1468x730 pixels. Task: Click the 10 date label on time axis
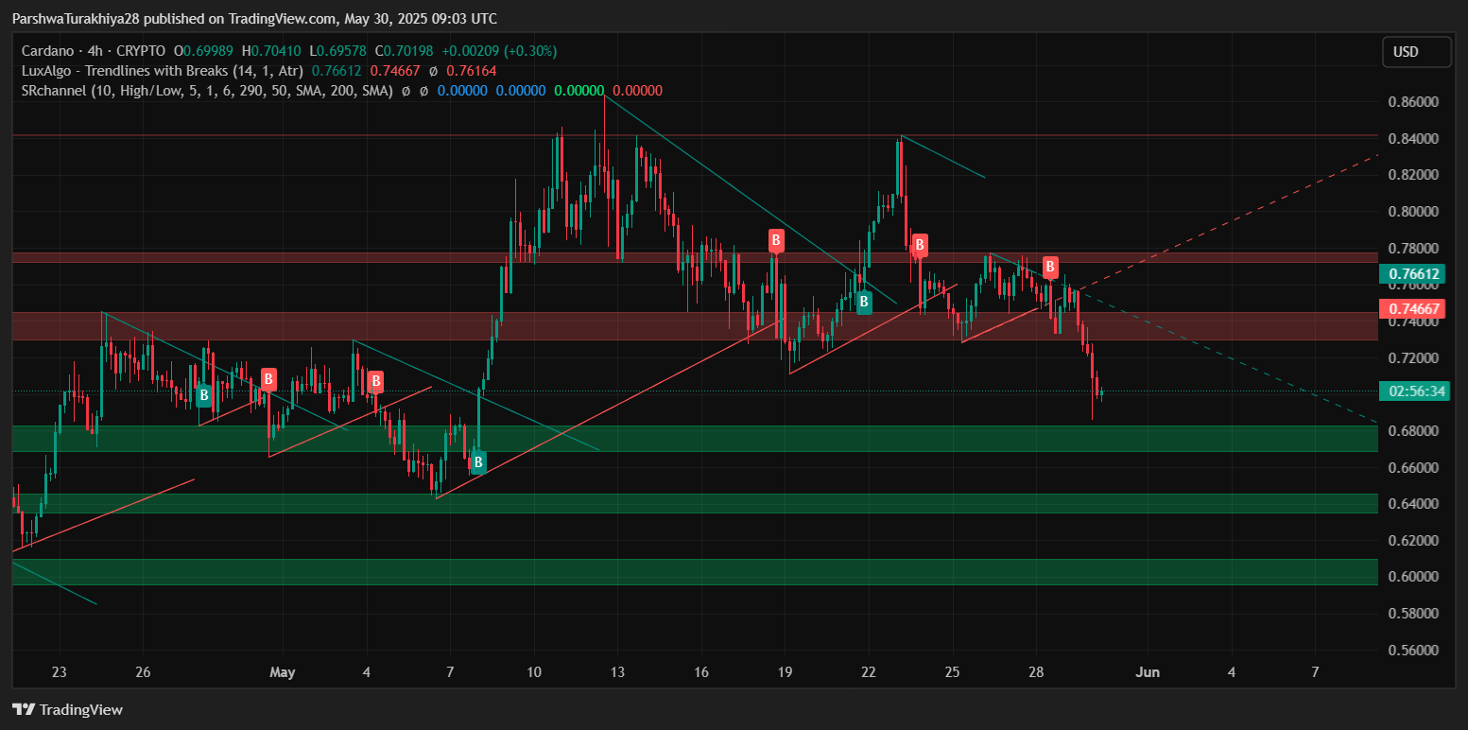[x=534, y=672]
